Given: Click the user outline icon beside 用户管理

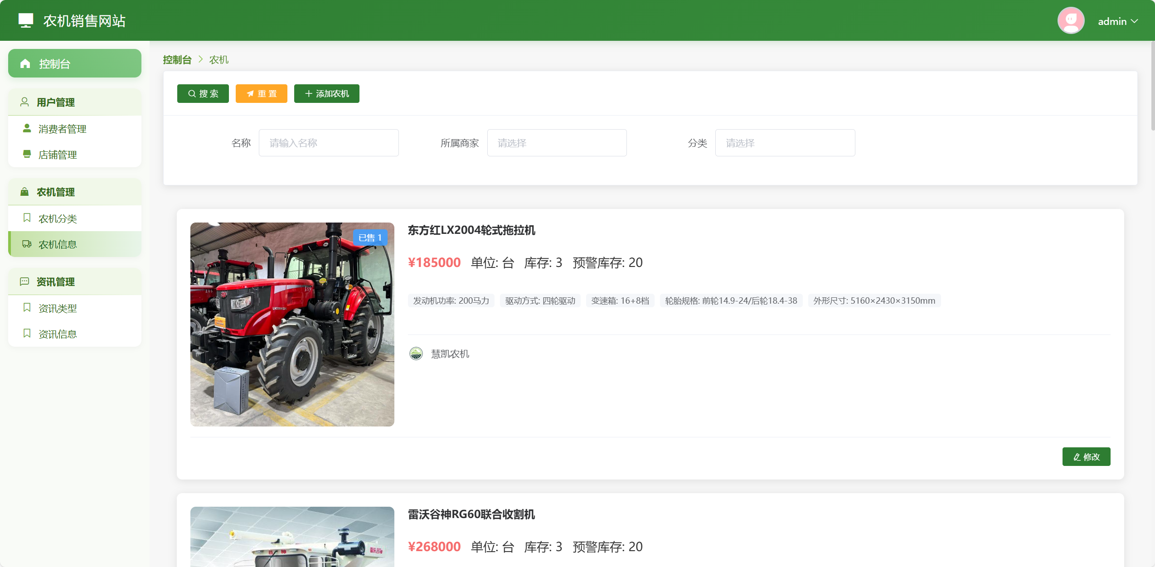Looking at the screenshot, I should tap(24, 102).
